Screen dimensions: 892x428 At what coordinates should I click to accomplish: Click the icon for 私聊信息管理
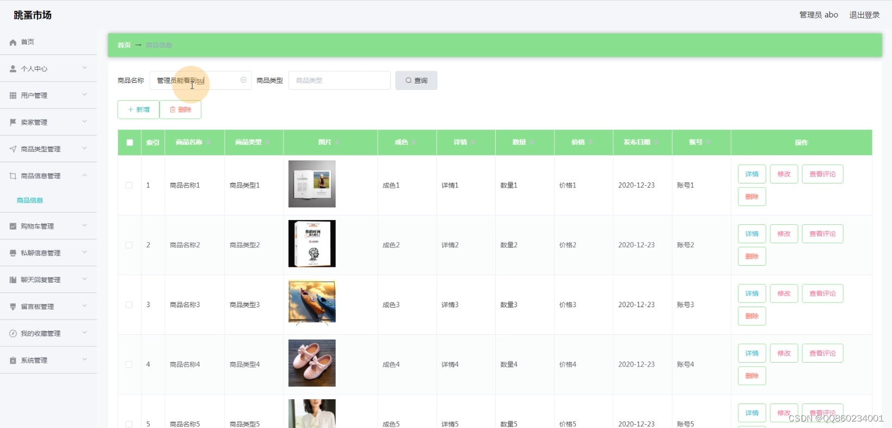coord(13,253)
